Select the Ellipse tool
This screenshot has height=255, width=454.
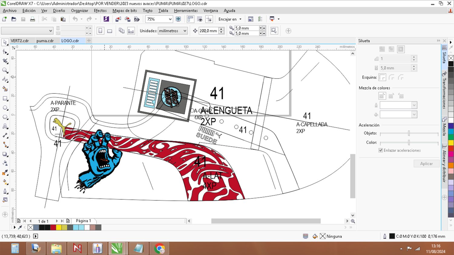5,108
